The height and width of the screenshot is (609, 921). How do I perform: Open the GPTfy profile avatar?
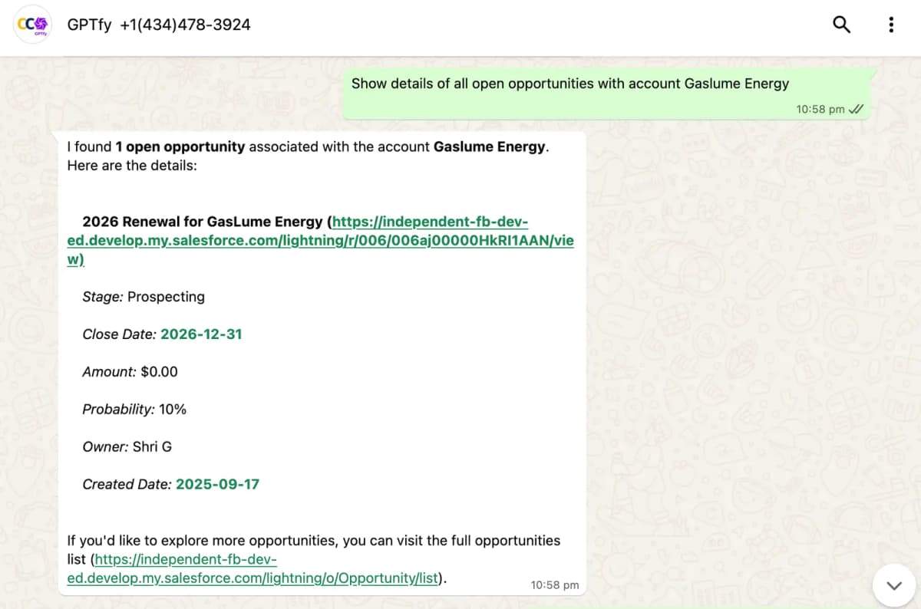pyautogui.click(x=33, y=25)
